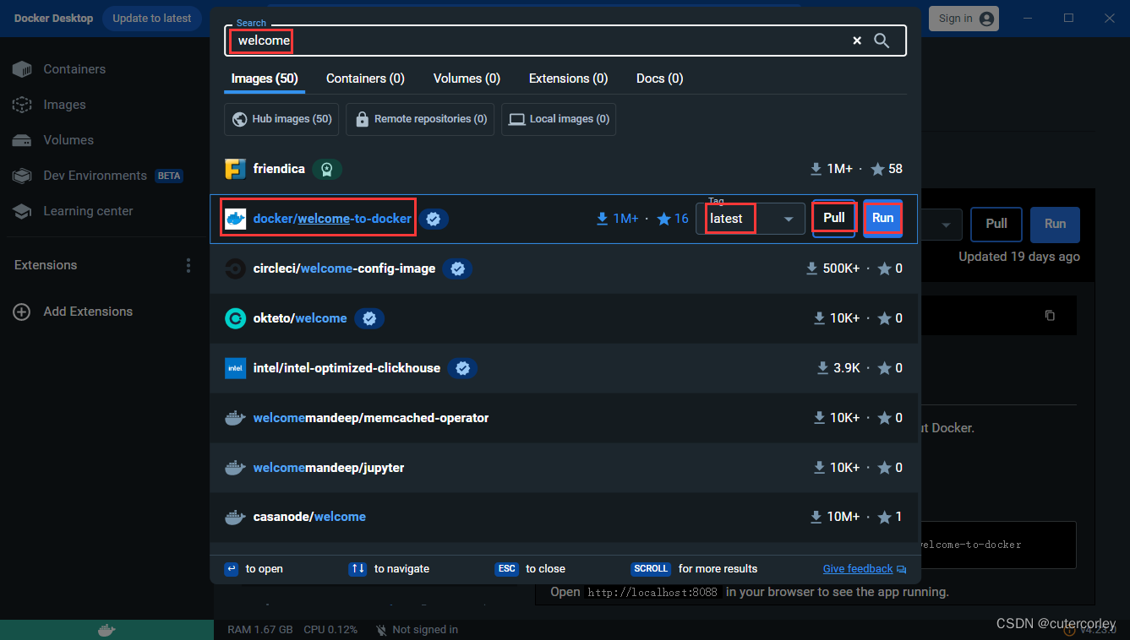Run docker/welcome-to-docker image
Screen dimensions: 1130x640
[x=883, y=218]
